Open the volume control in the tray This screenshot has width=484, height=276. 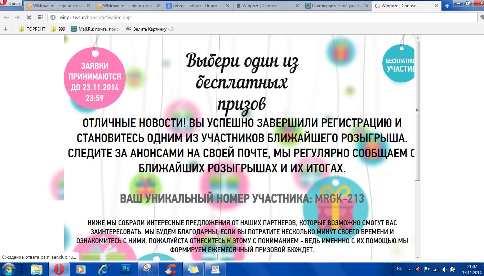coord(444,269)
